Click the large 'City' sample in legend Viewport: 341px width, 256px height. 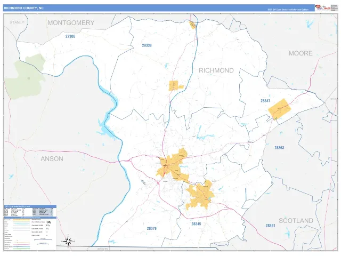(x=48, y=222)
